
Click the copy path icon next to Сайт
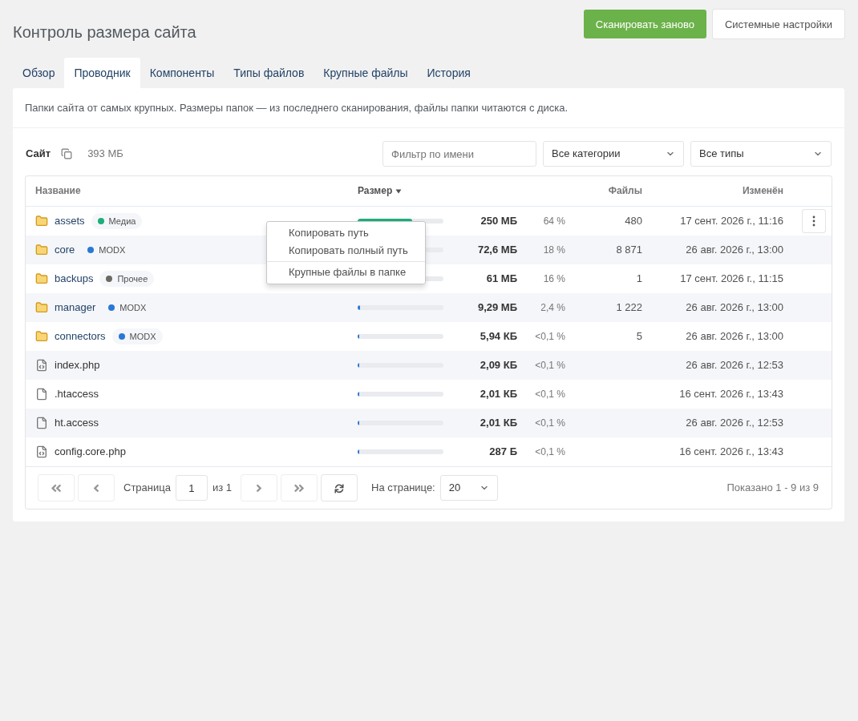pyautogui.click(x=67, y=154)
